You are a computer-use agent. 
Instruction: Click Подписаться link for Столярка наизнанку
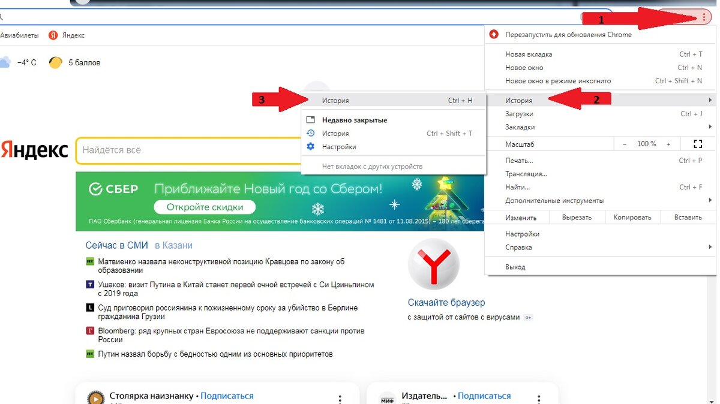point(227,396)
